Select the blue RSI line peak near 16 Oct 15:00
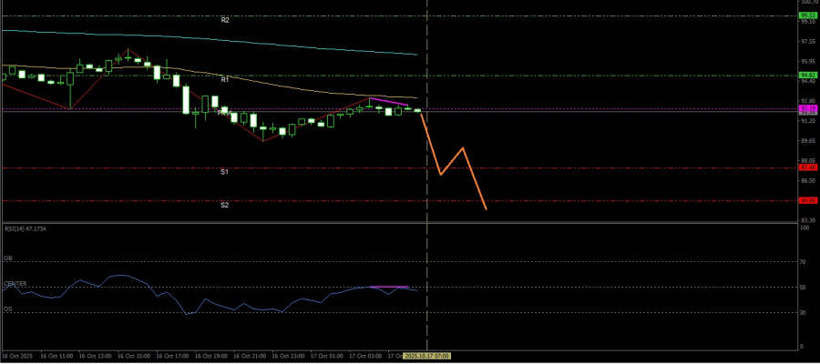 [x=120, y=275]
